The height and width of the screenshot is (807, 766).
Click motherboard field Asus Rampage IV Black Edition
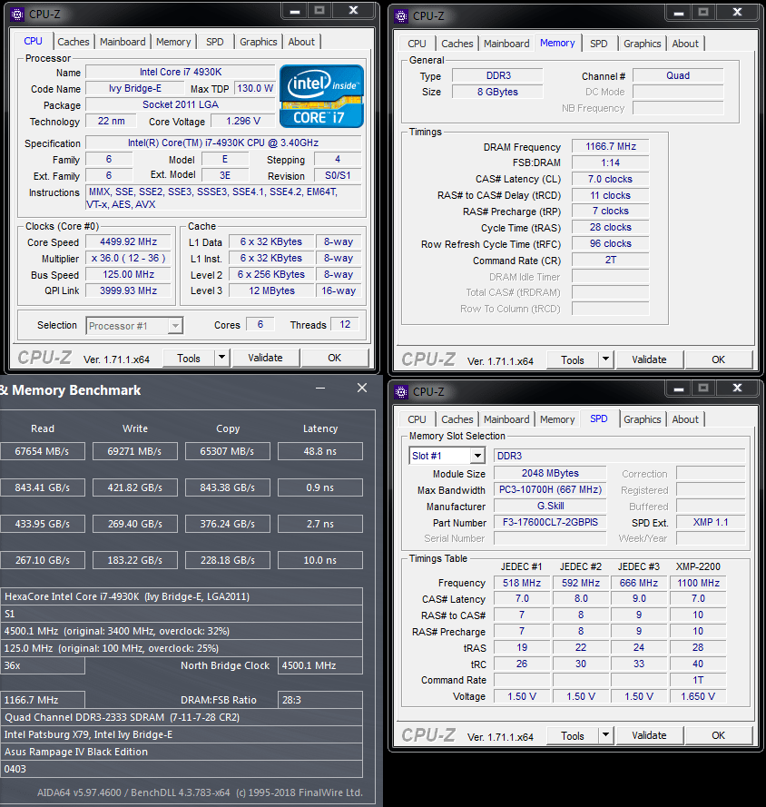[x=182, y=752]
